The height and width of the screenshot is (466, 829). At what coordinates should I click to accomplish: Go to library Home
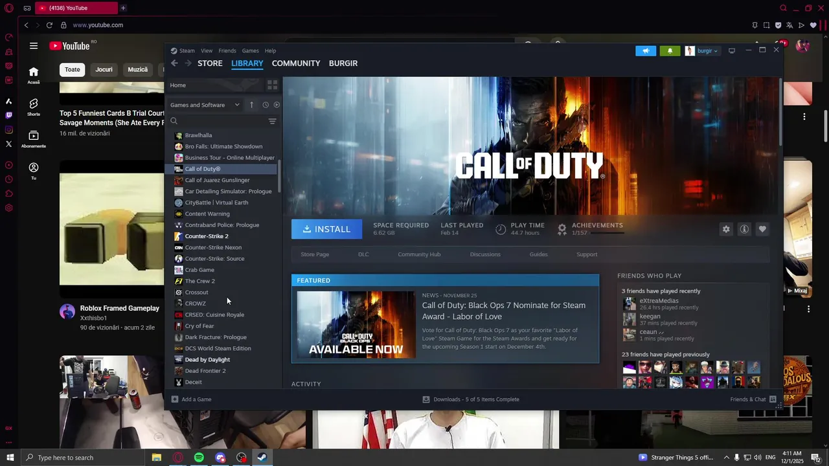pos(178,85)
